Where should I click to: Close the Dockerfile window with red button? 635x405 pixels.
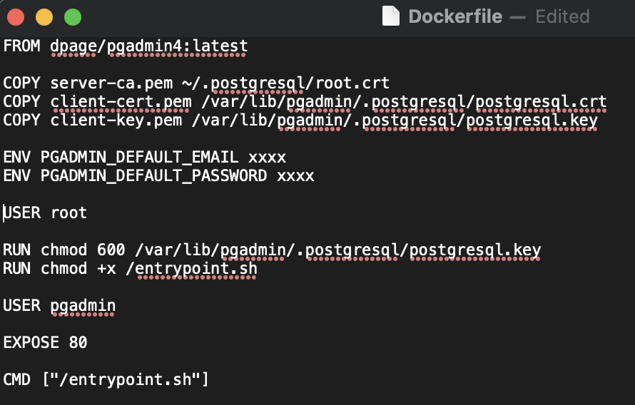16,17
